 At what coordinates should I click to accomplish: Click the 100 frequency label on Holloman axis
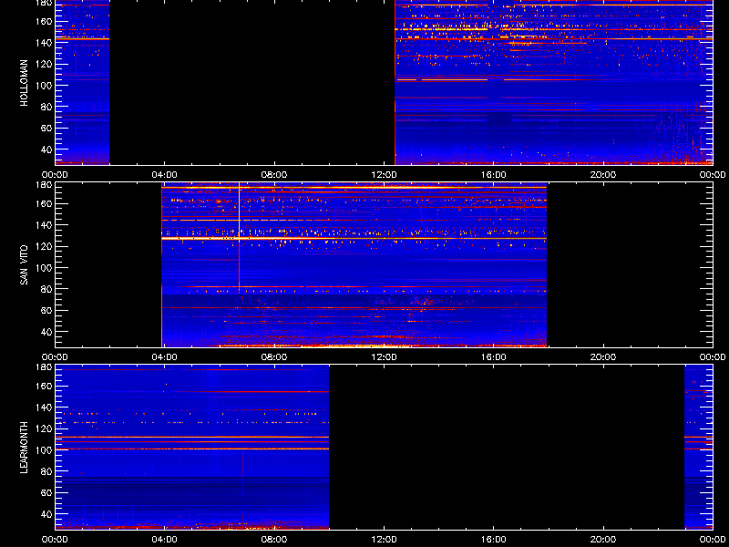coord(44,86)
